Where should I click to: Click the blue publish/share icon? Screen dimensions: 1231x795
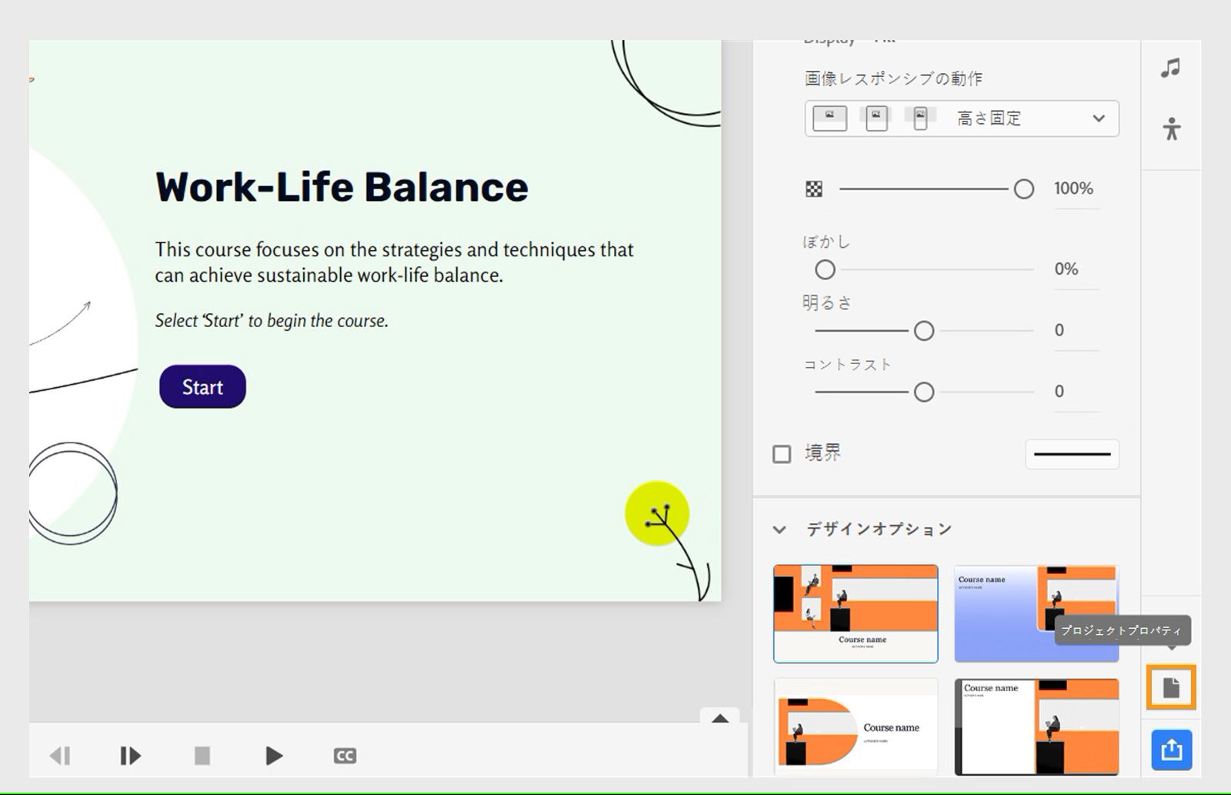point(1170,749)
